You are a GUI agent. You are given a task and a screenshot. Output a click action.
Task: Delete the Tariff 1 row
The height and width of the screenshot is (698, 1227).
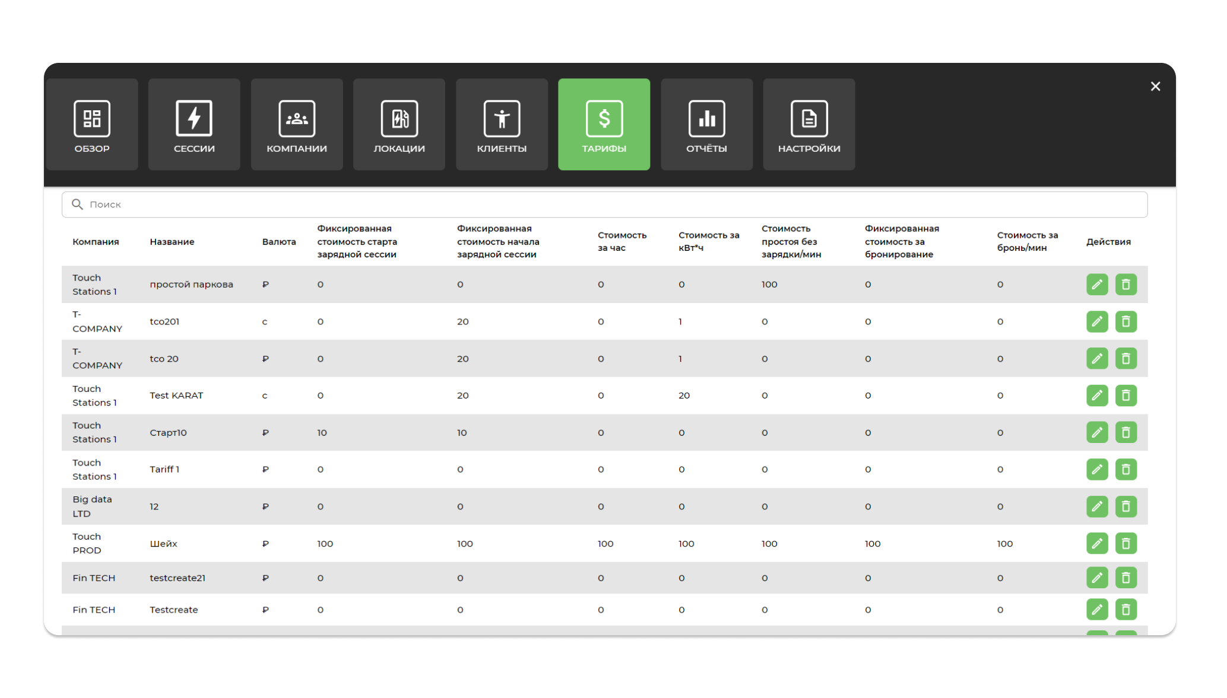coord(1125,470)
